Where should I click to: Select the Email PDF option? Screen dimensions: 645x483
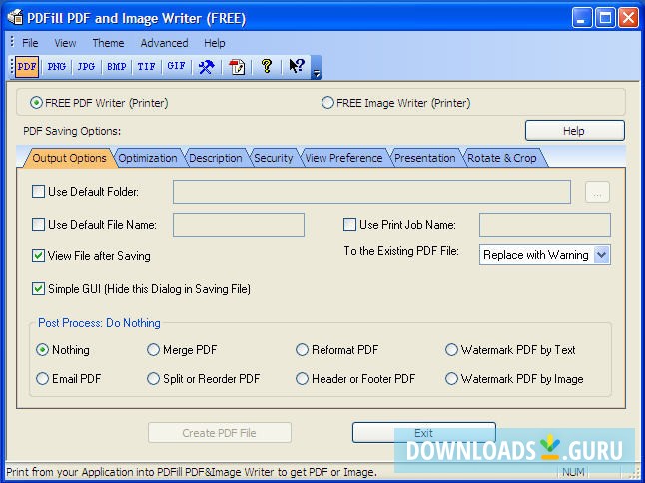tap(42, 378)
